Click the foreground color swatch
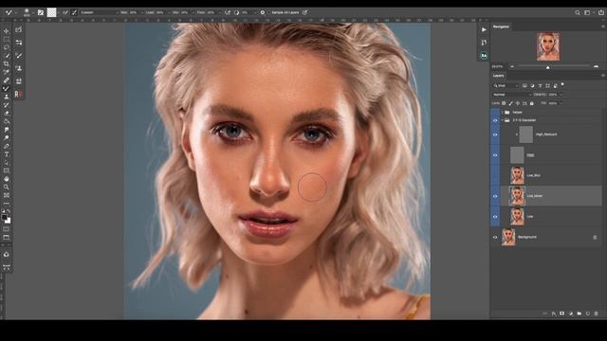 [x=4, y=218]
